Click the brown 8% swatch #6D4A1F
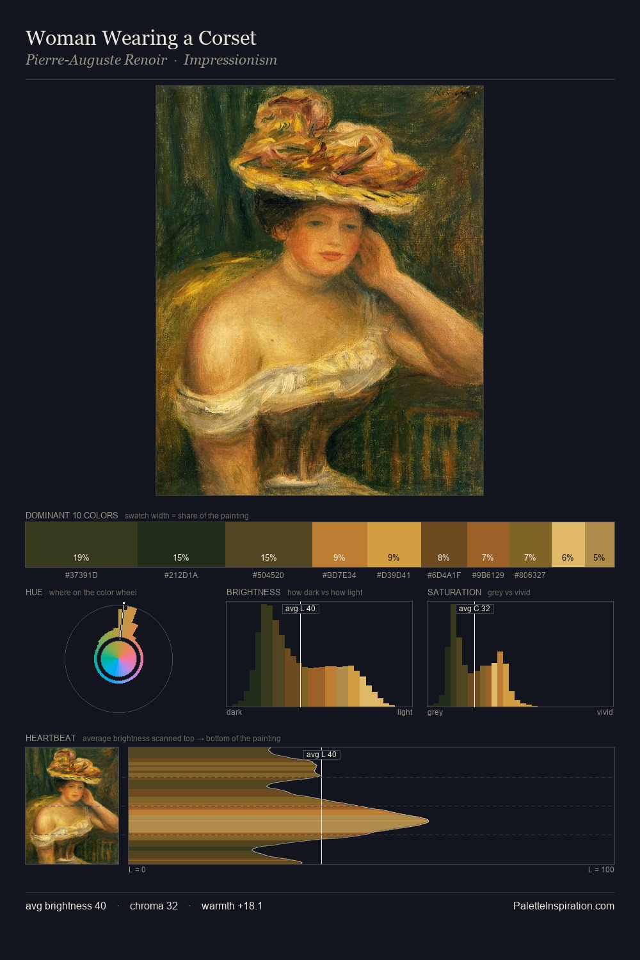 click(444, 545)
